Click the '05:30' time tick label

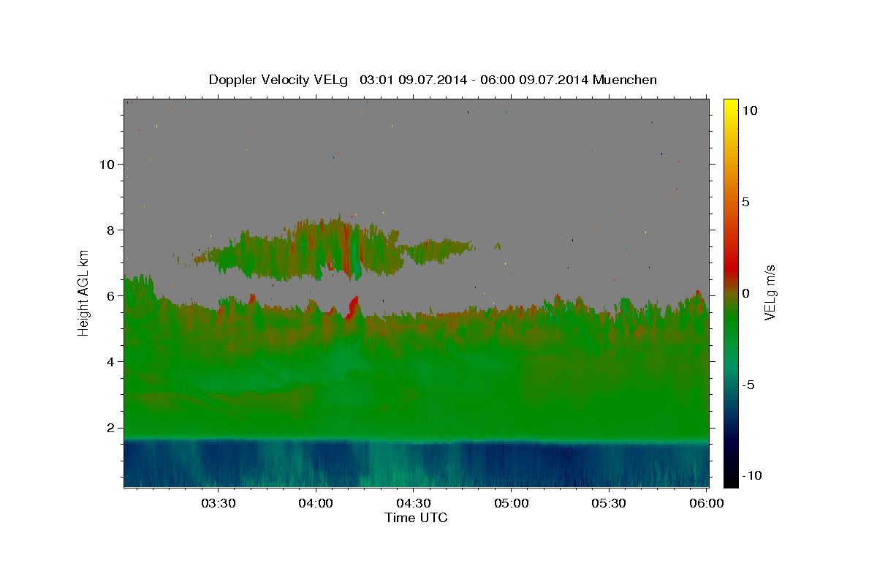[x=610, y=504]
